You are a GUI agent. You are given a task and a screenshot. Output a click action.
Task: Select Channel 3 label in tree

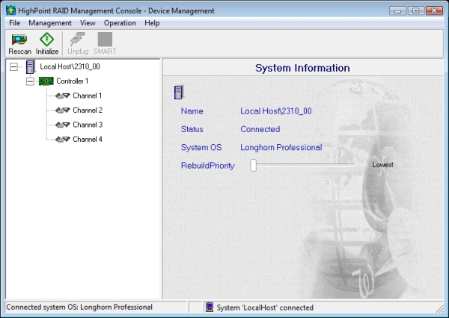[x=88, y=125]
